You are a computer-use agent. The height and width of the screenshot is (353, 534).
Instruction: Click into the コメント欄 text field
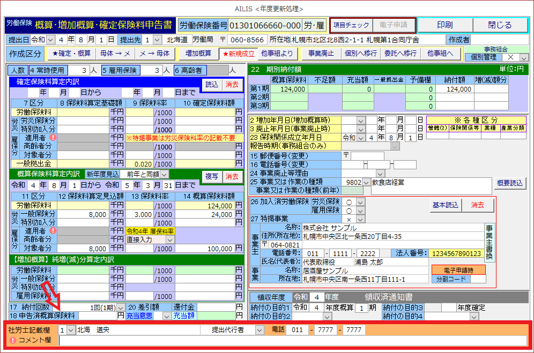(x=292, y=340)
